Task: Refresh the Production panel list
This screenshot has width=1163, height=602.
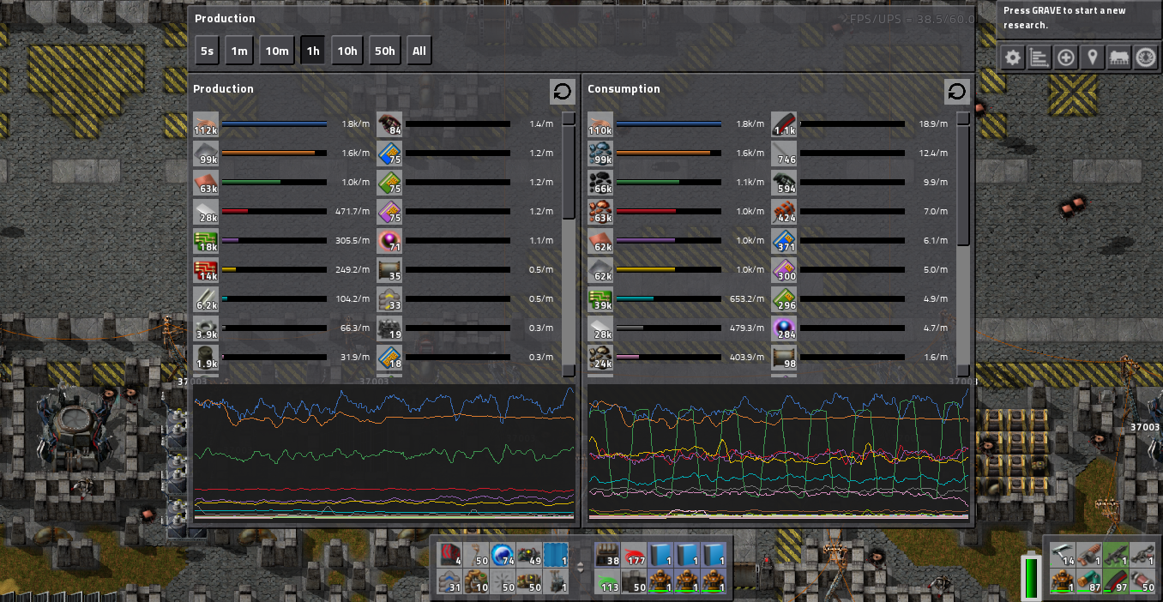Action: tap(562, 92)
